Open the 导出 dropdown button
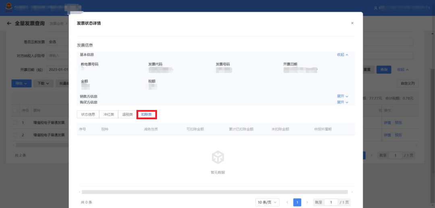This screenshot has width=435, height=208. click(21, 83)
